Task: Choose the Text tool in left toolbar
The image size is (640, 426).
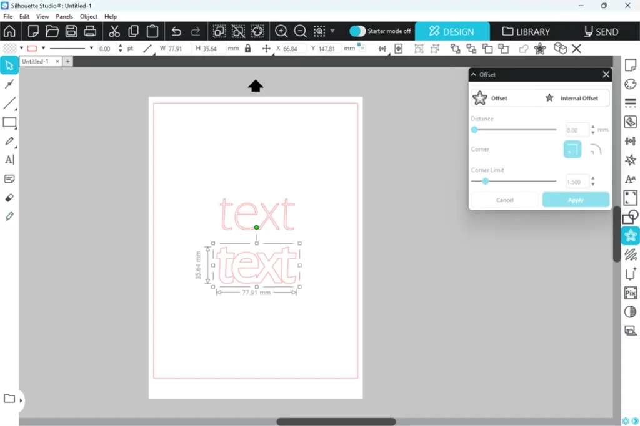Action: tap(9, 160)
